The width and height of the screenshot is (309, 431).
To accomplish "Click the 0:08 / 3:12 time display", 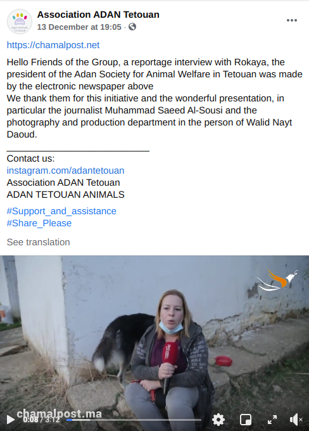I will pos(41,420).
